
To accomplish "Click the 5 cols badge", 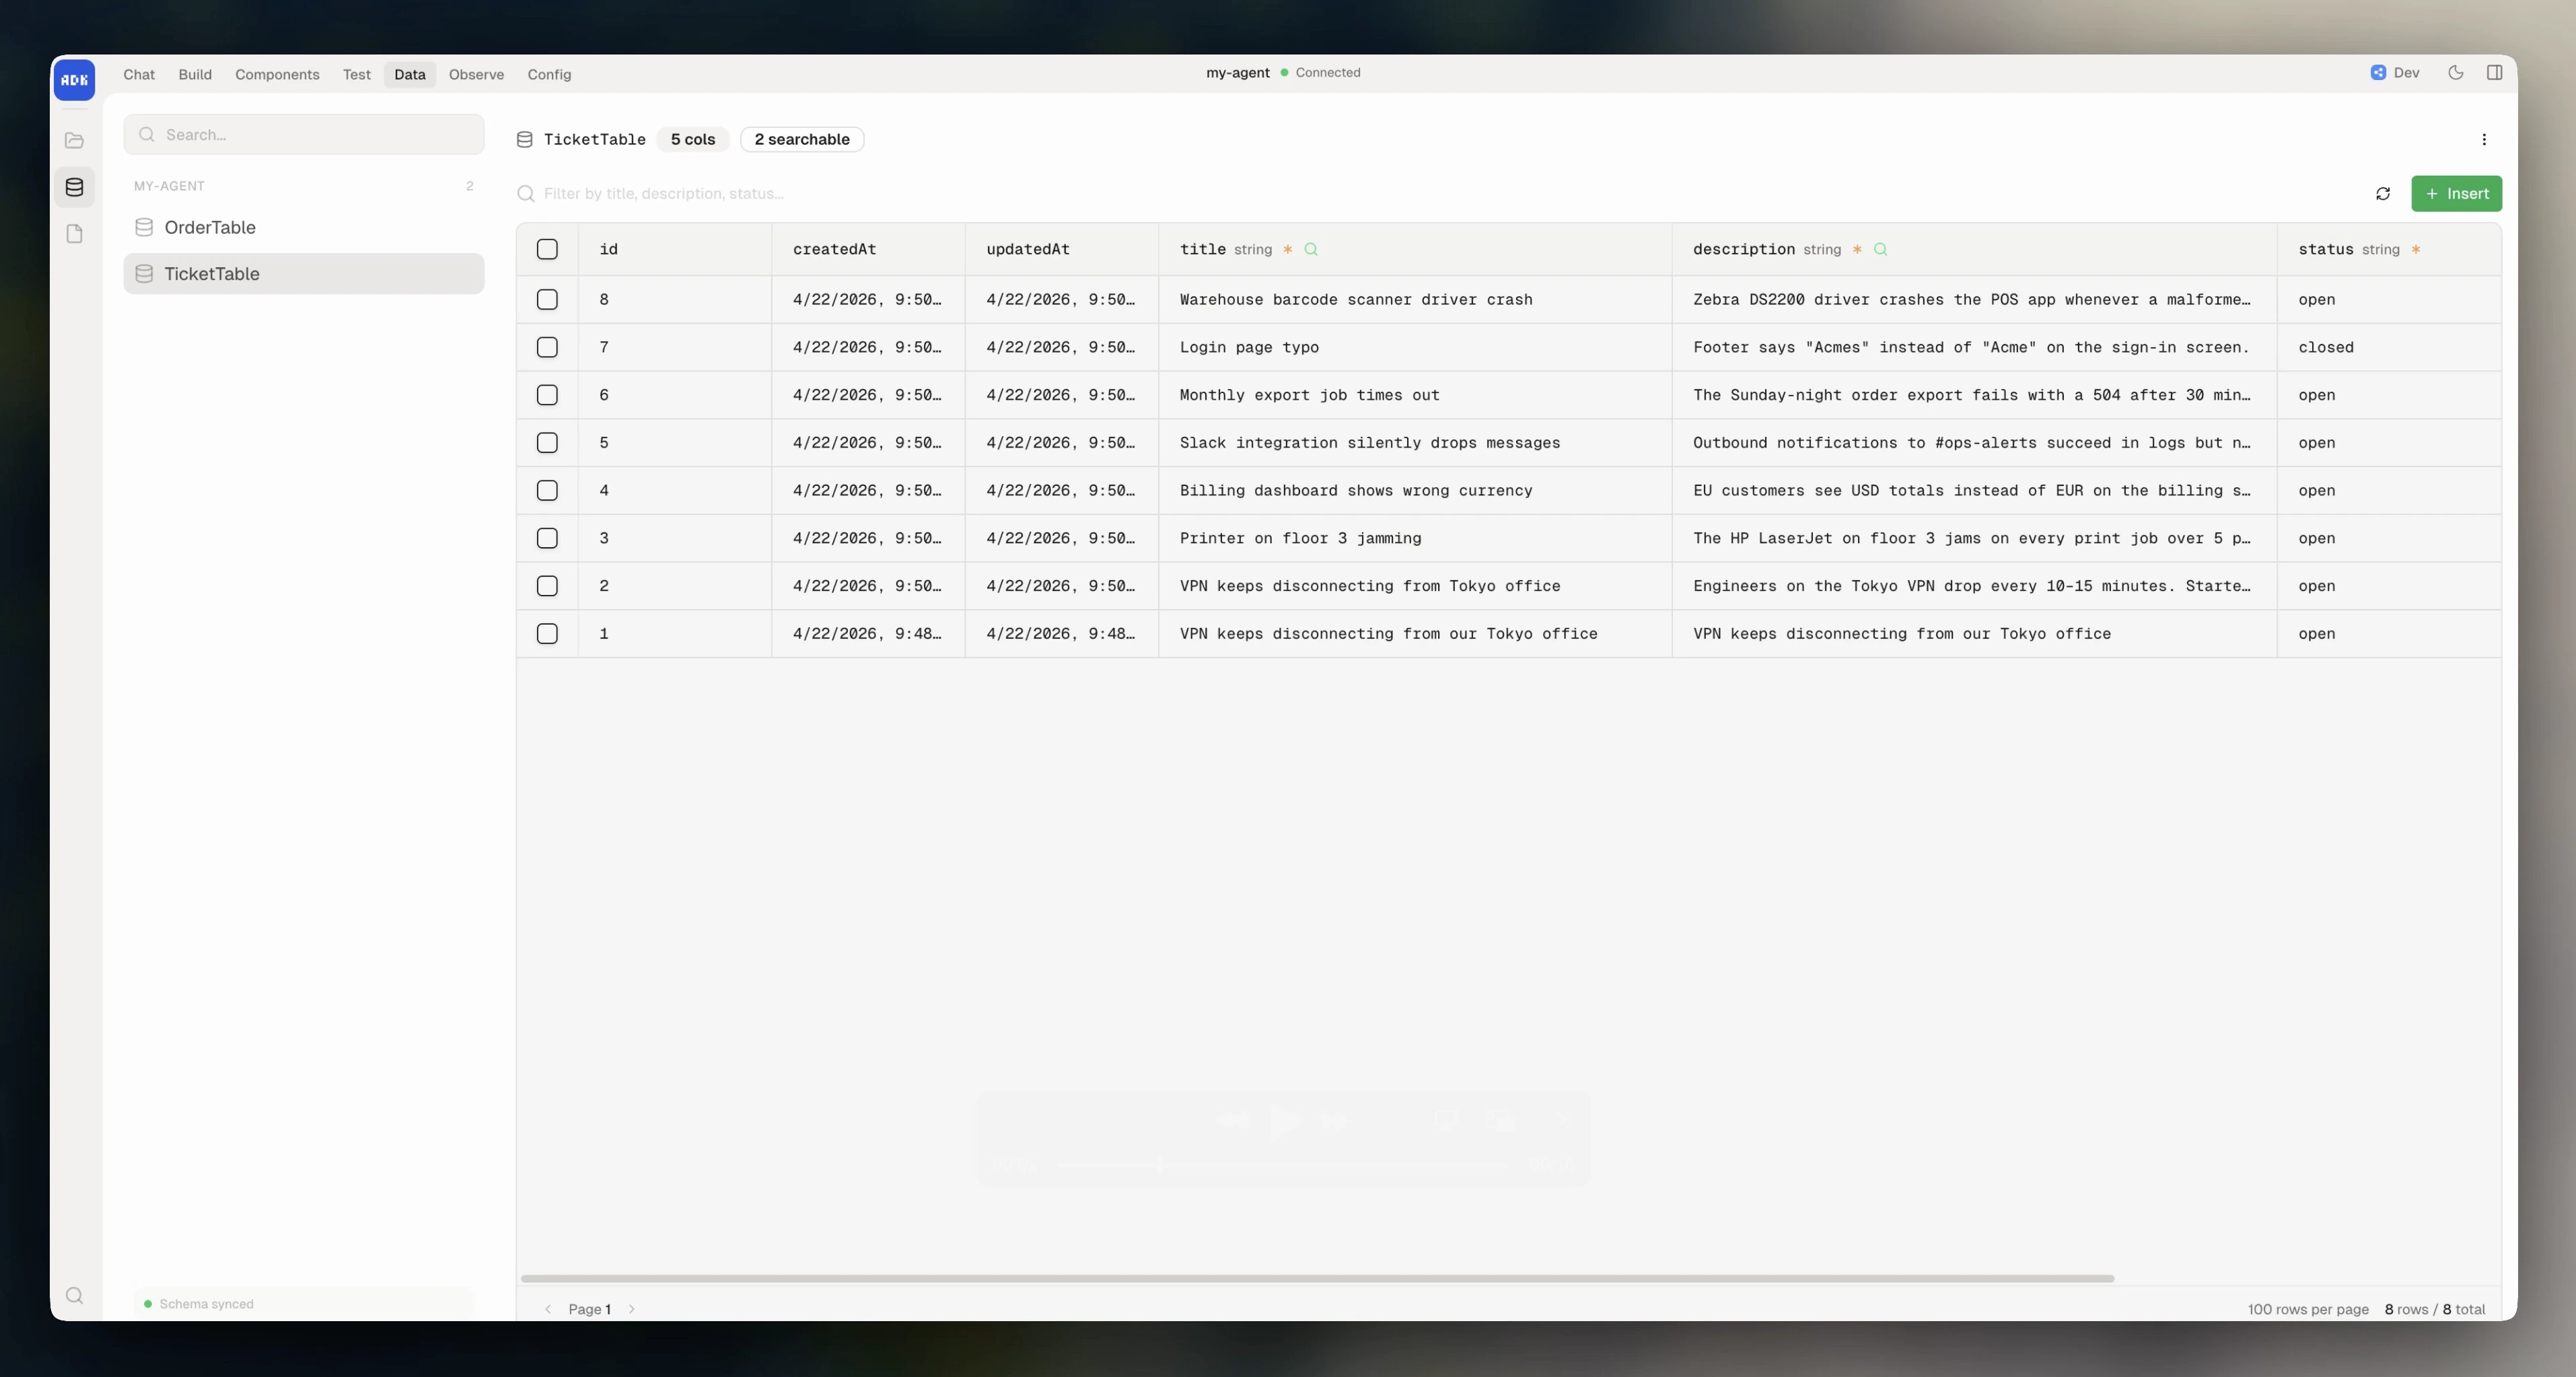I will click(693, 139).
